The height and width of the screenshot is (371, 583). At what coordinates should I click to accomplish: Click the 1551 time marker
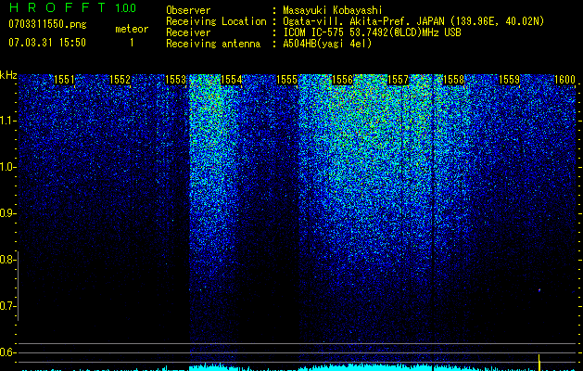point(64,80)
